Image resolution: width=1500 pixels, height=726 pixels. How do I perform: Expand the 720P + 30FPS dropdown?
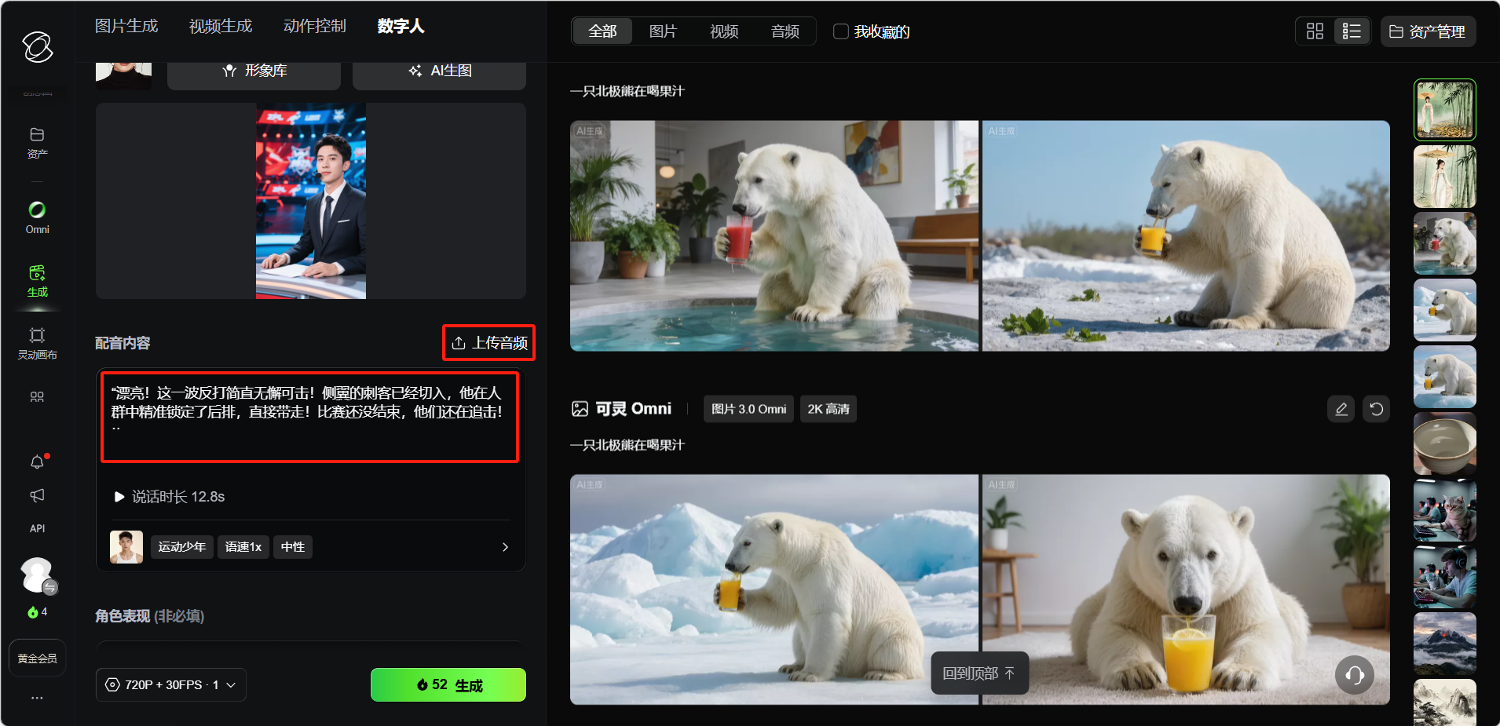(x=171, y=684)
